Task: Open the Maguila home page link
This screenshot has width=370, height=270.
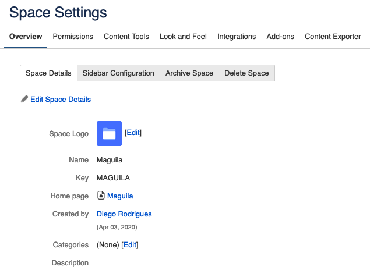Action: [120, 196]
